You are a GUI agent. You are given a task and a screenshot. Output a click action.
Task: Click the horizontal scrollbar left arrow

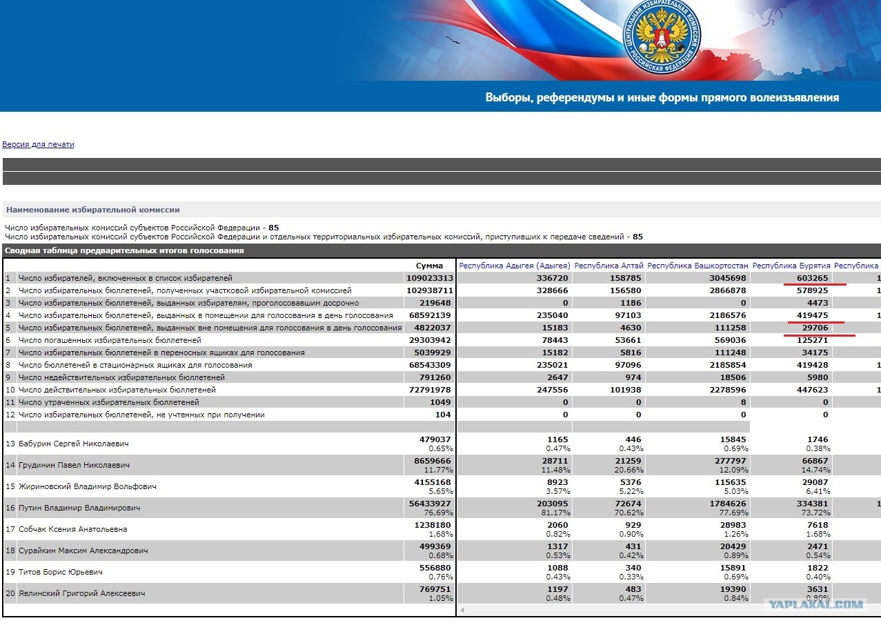click(461, 611)
